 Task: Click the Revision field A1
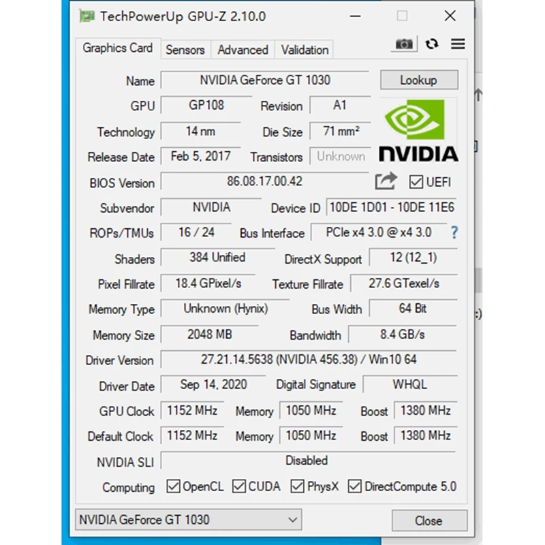[340, 105]
